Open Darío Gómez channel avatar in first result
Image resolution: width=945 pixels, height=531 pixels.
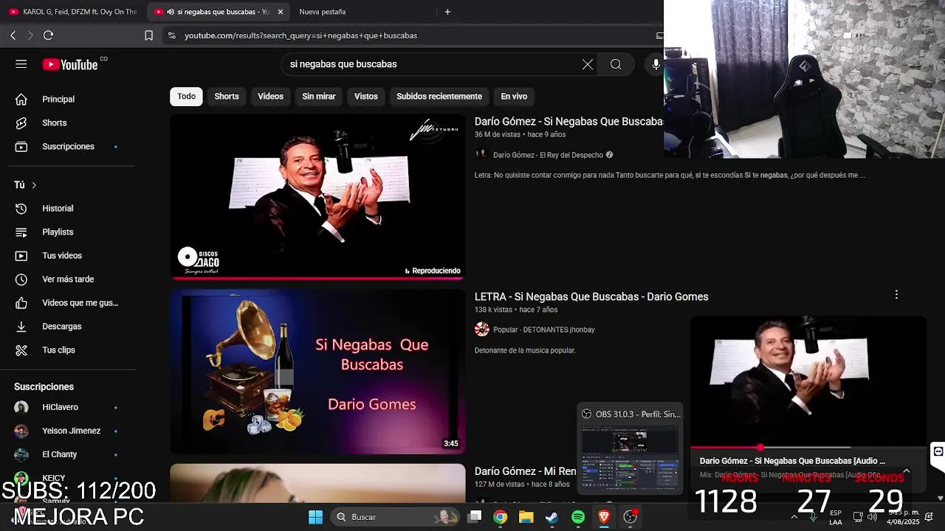pyautogui.click(x=481, y=155)
